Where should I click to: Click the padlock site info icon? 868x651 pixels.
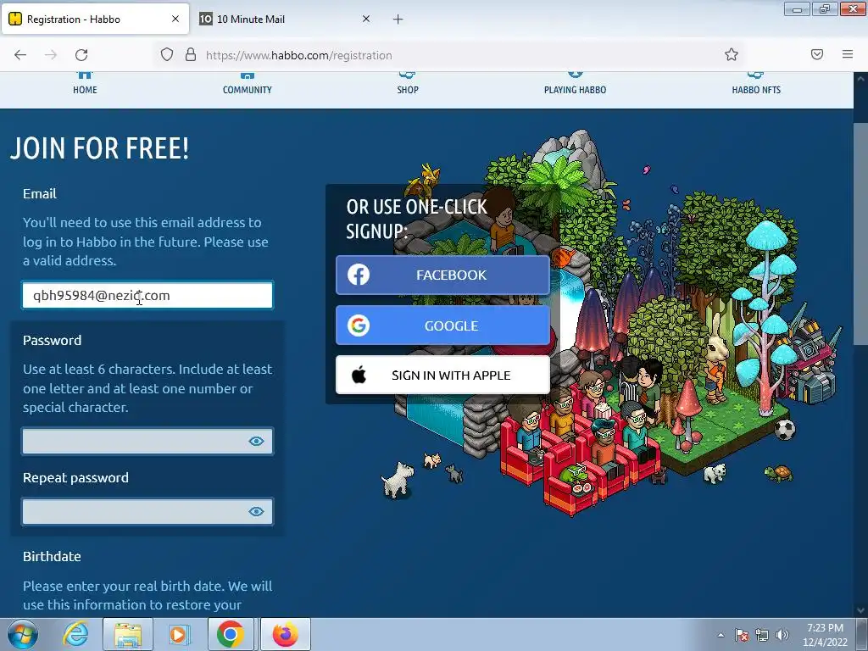tap(191, 55)
